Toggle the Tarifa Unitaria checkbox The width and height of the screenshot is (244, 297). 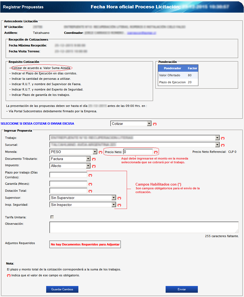[x=52, y=217]
